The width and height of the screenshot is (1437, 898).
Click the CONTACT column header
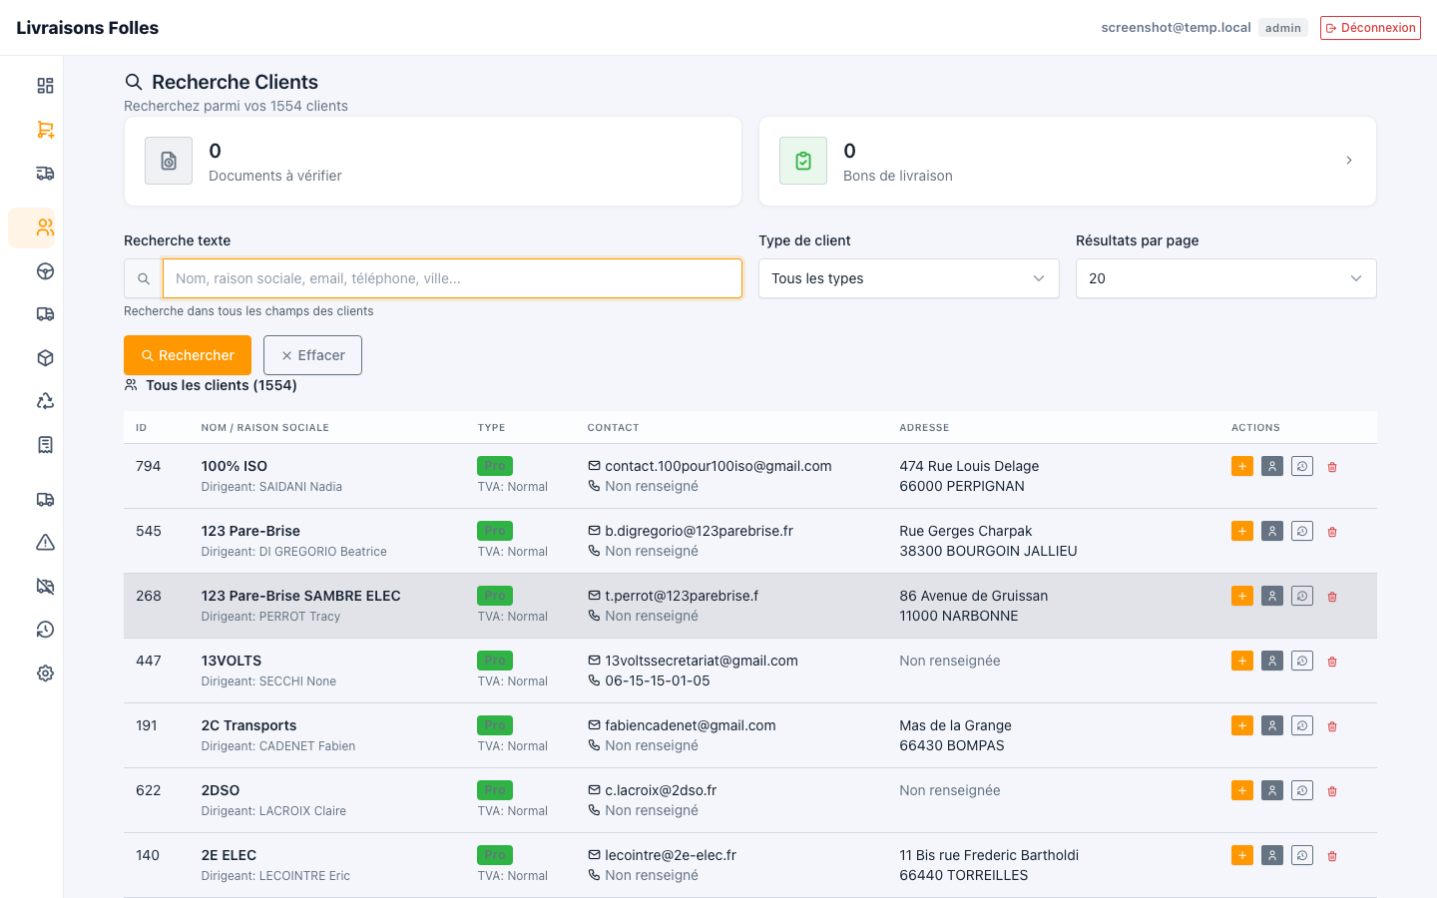(613, 427)
